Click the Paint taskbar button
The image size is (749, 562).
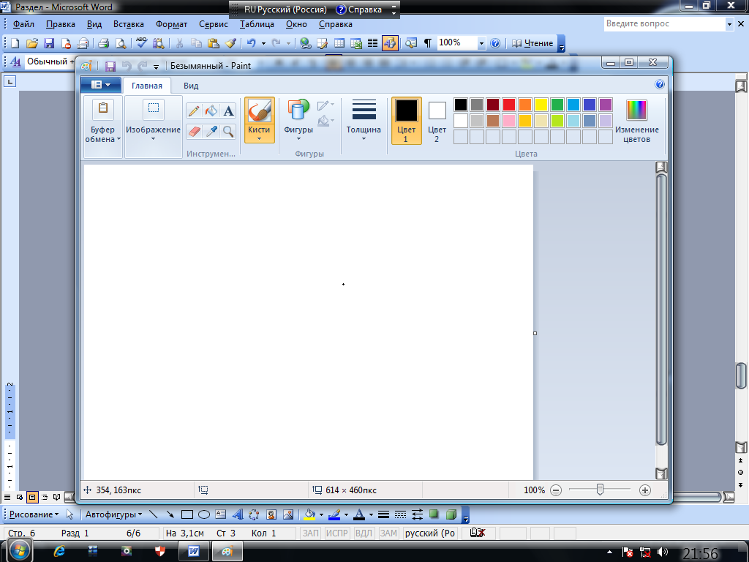(227, 551)
